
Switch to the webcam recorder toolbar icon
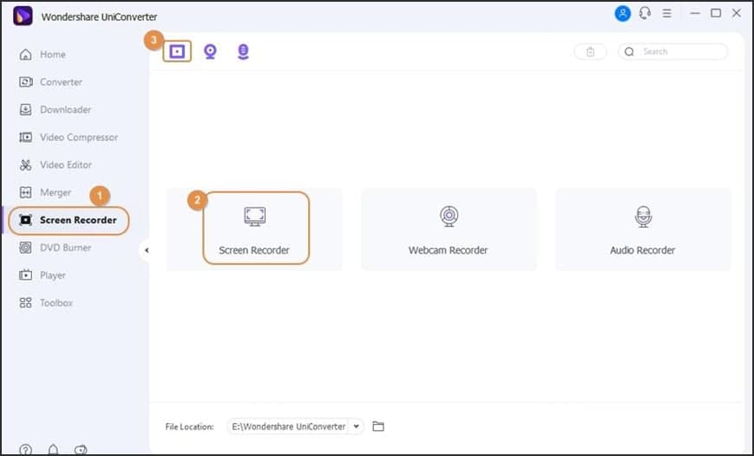point(210,51)
